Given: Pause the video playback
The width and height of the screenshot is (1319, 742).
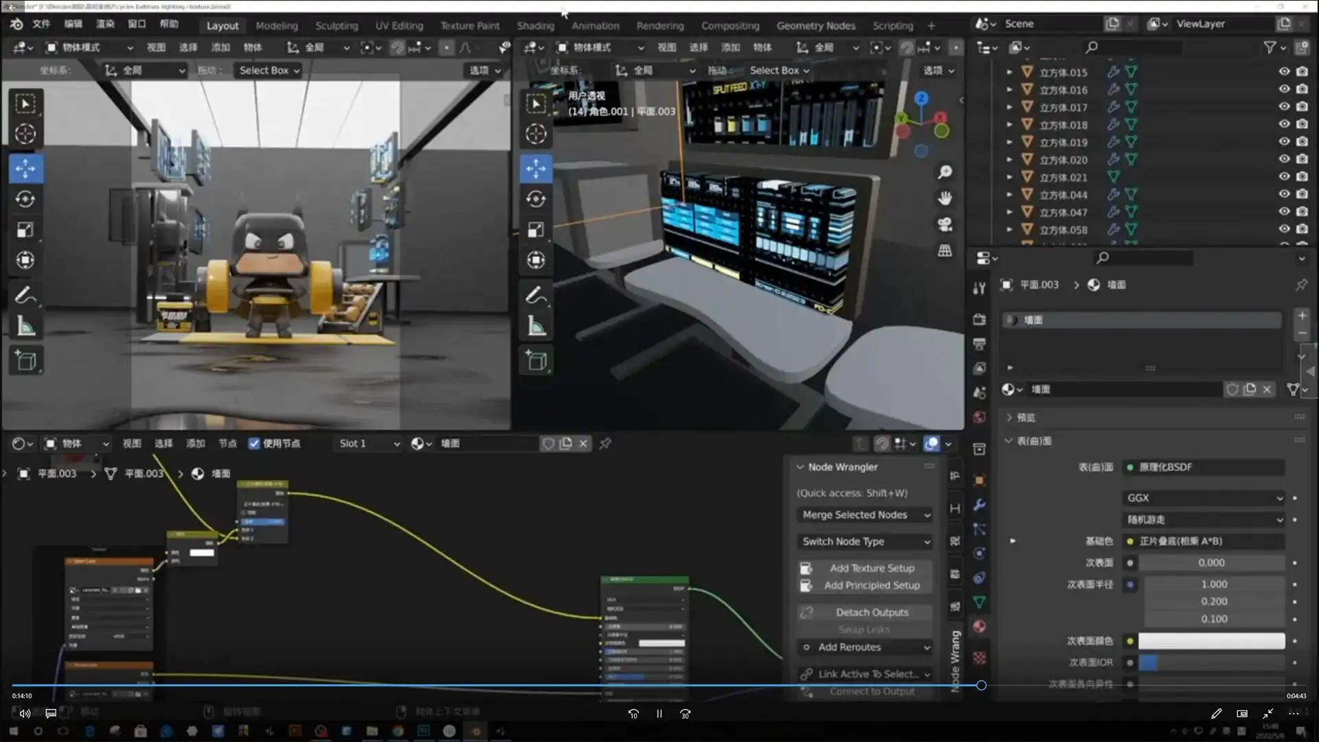Looking at the screenshot, I should pyautogui.click(x=659, y=714).
